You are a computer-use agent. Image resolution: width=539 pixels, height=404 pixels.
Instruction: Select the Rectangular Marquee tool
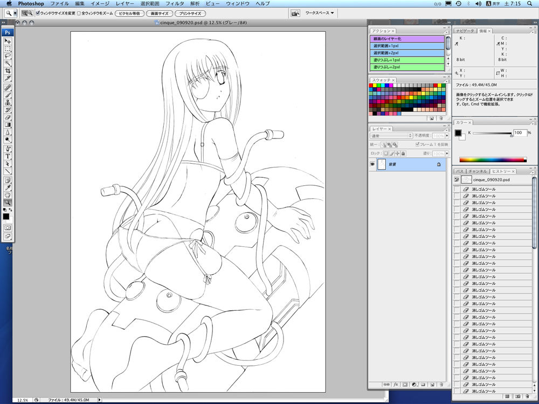(8, 48)
